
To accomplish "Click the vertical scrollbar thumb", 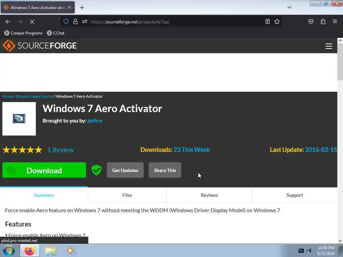I will pos(340,62).
